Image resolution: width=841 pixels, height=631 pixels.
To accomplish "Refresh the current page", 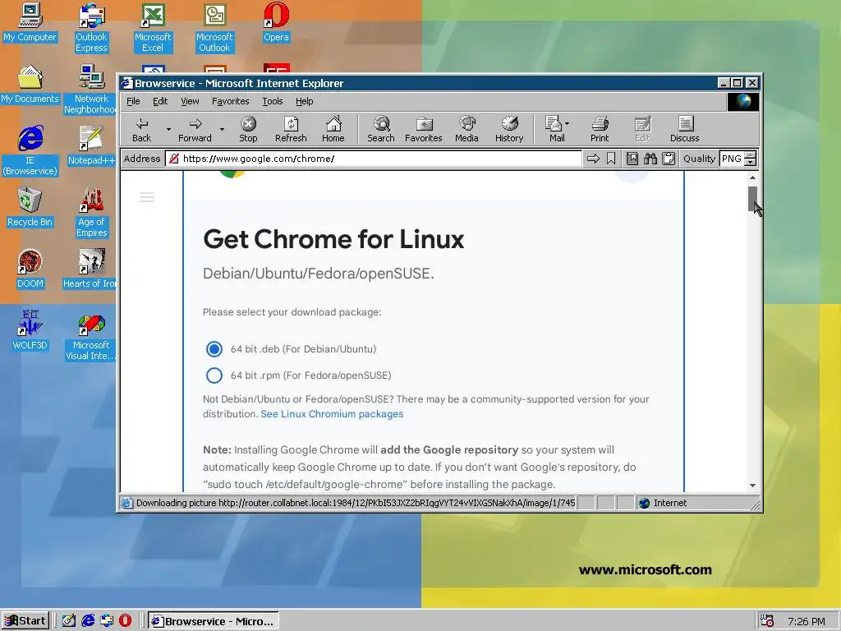I will [x=291, y=129].
